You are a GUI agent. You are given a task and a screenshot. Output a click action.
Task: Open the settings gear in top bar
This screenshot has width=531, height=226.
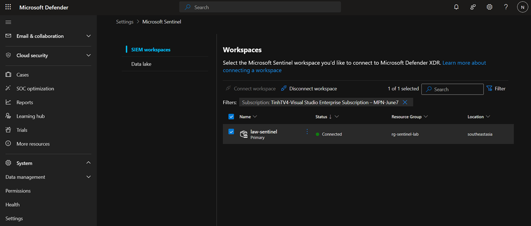(x=489, y=7)
